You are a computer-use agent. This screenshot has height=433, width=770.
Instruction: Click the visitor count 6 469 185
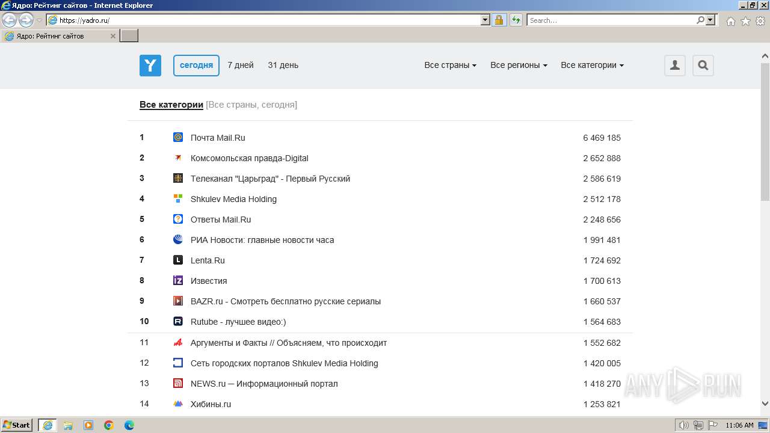click(602, 138)
